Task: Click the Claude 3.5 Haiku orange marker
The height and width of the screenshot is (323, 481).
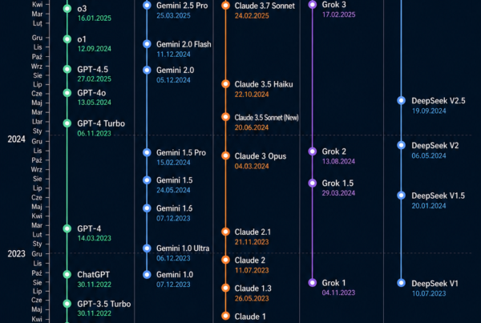Action: [225, 83]
